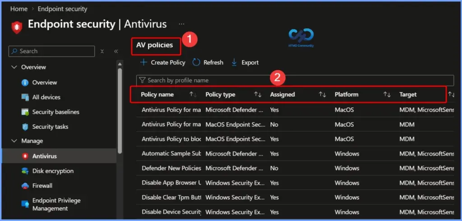Click the Firewall icon

25,186
